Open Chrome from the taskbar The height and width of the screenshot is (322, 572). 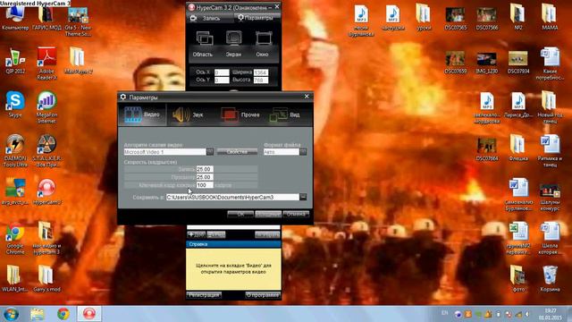coord(63,314)
